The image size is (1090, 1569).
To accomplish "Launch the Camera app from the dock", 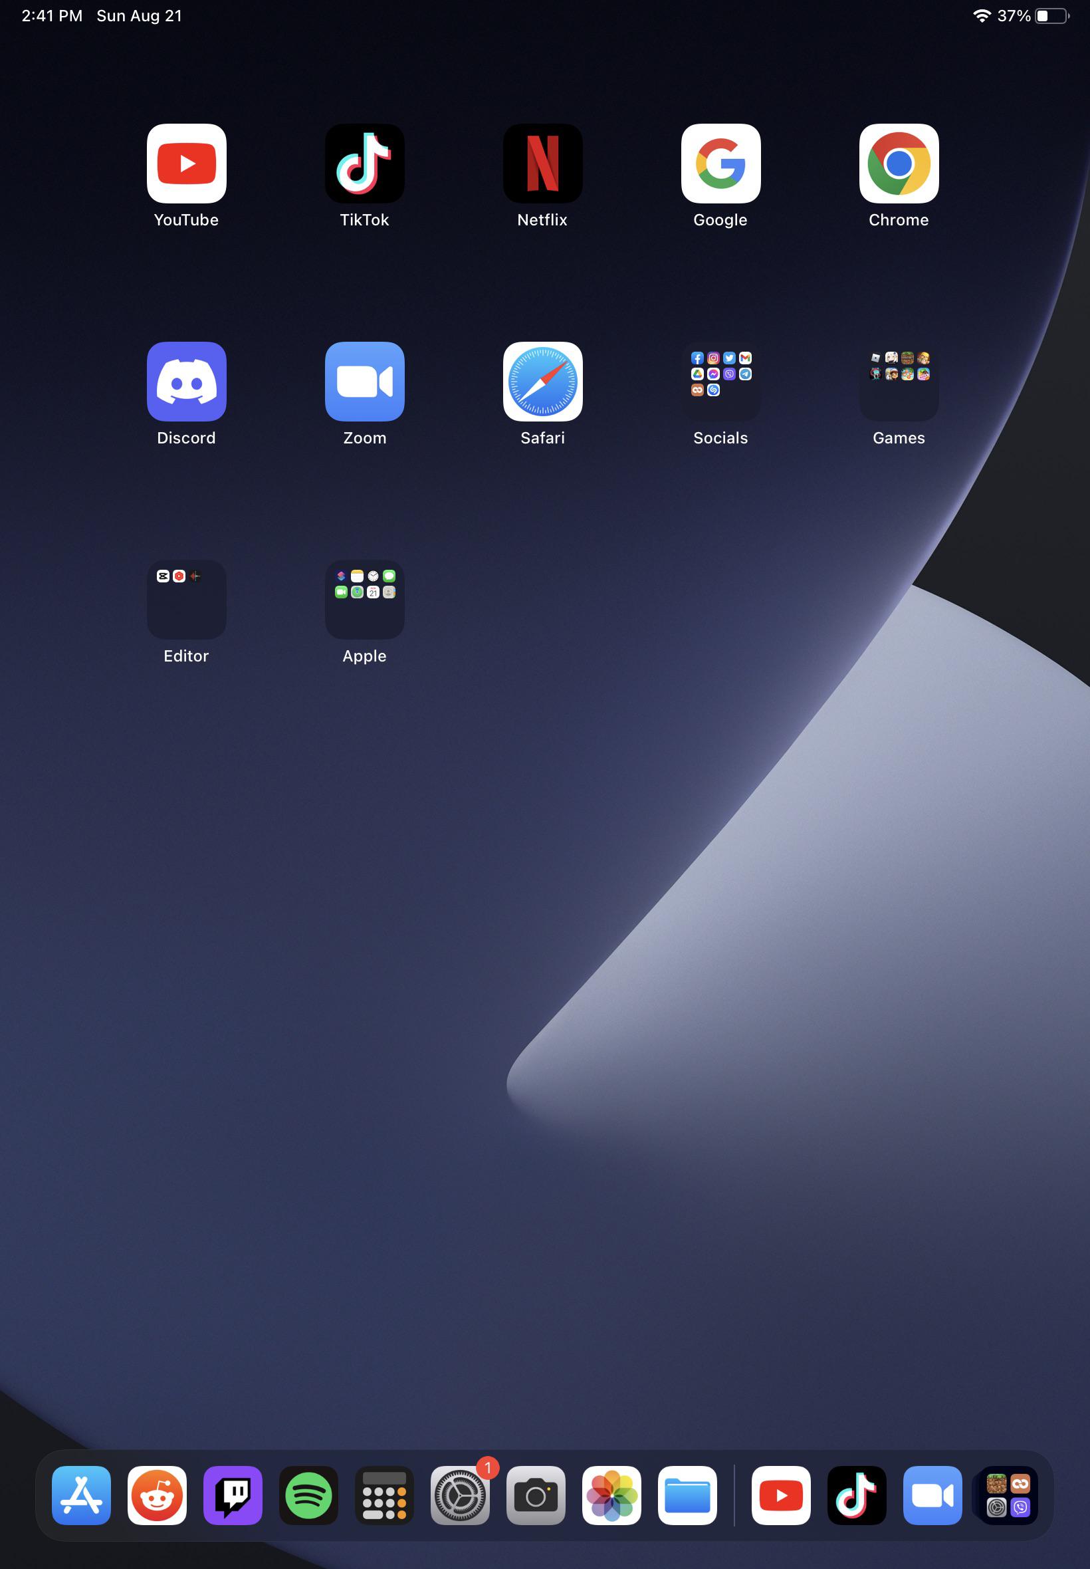I will pyautogui.click(x=536, y=1495).
